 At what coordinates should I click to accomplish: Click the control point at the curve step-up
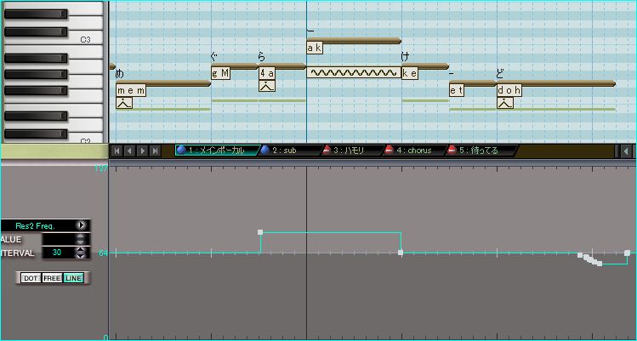tap(260, 232)
